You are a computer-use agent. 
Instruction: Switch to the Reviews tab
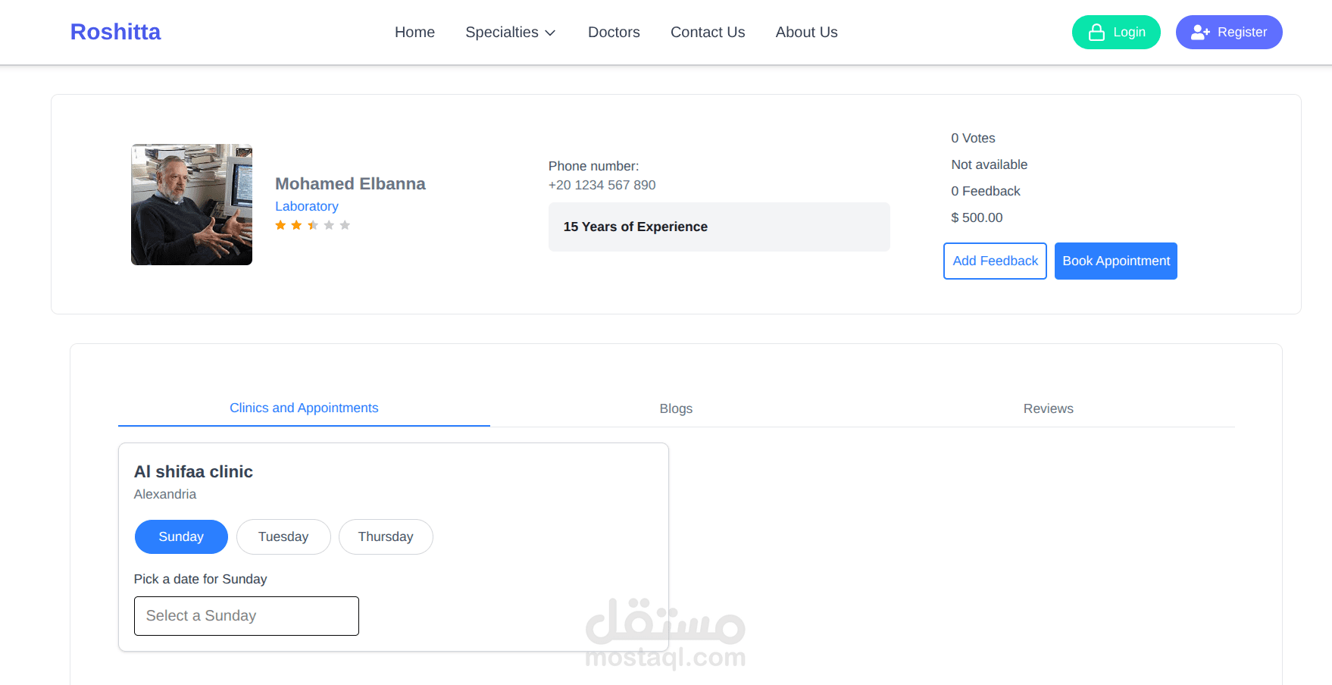(1048, 408)
